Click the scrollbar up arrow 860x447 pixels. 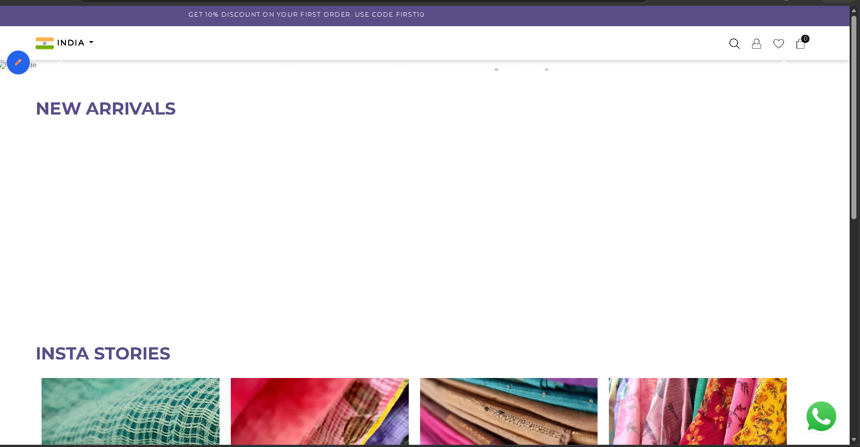pyautogui.click(x=854, y=10)
